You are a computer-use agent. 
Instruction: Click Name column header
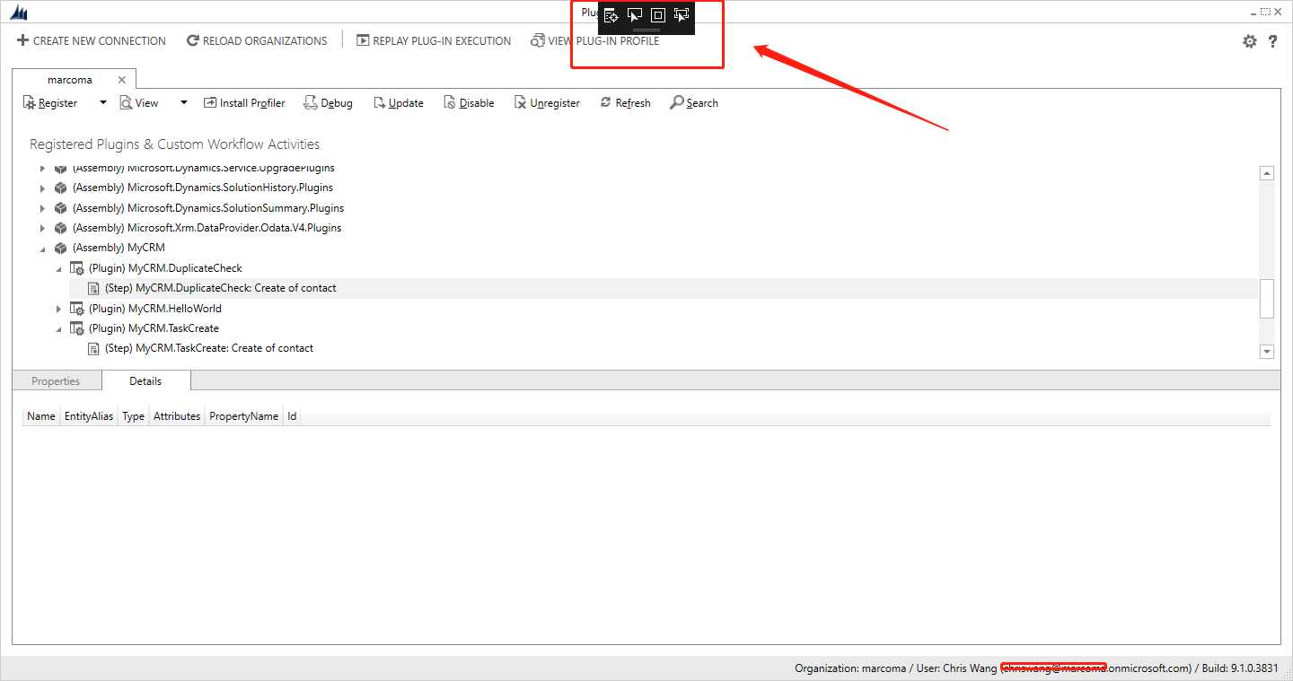[41, 416]
